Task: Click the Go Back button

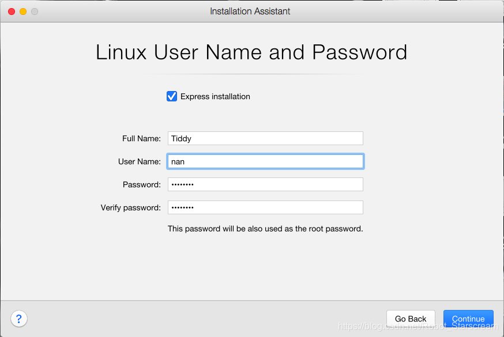Action: 411,319
